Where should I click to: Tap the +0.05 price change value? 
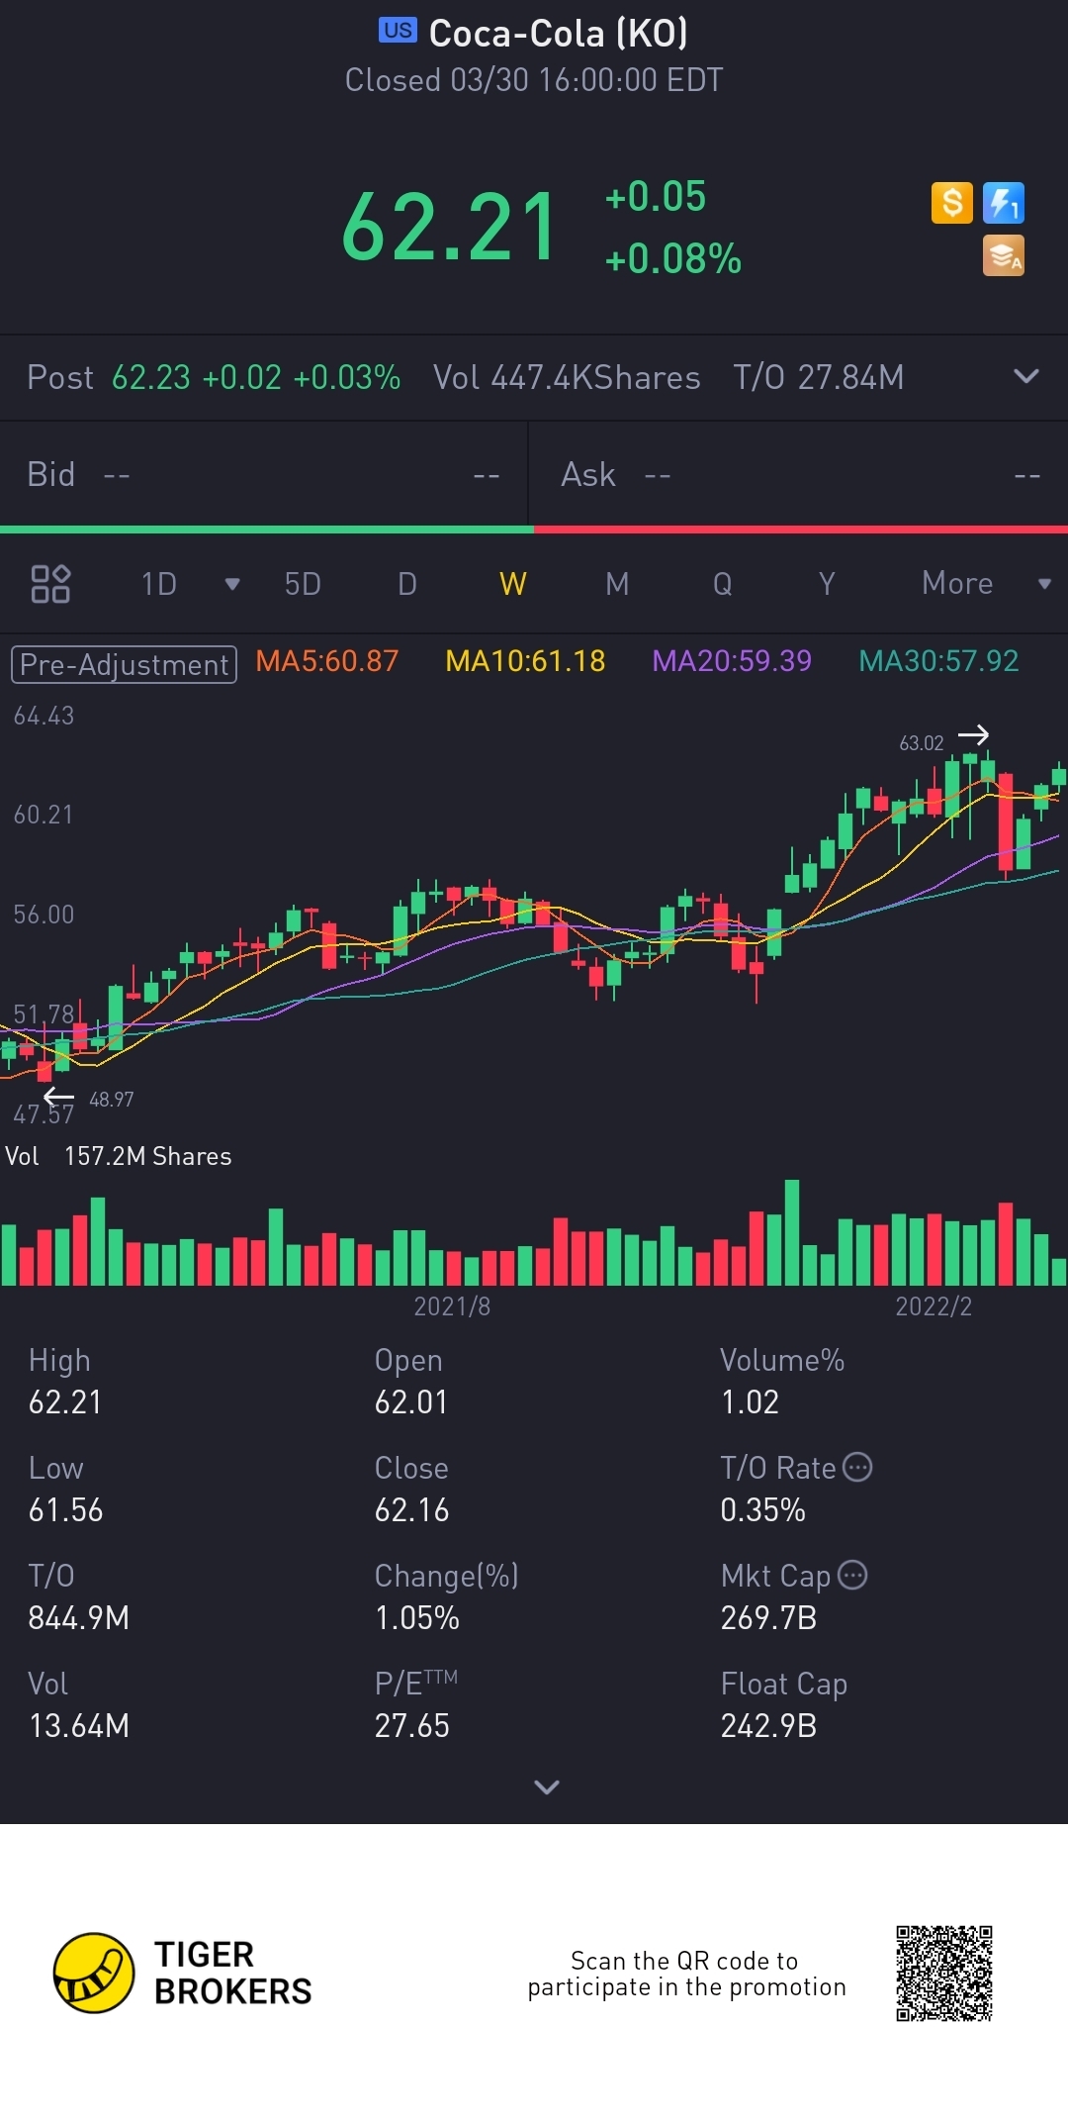656,197
